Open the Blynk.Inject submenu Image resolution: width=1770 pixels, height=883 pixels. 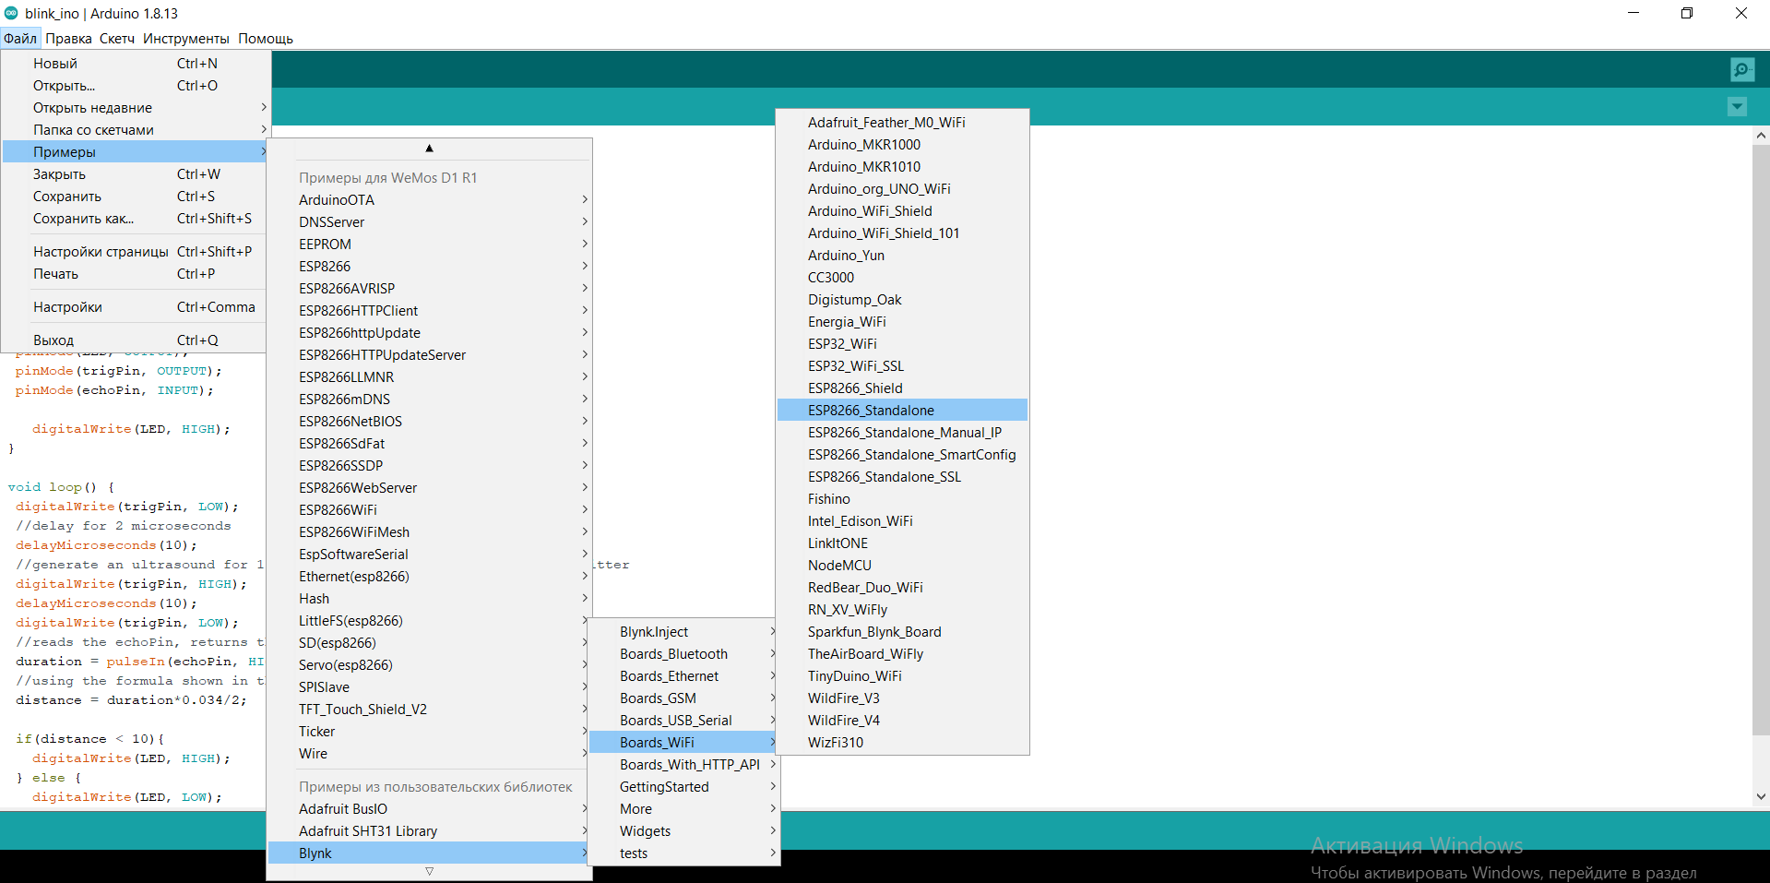(x=683, y=632)
